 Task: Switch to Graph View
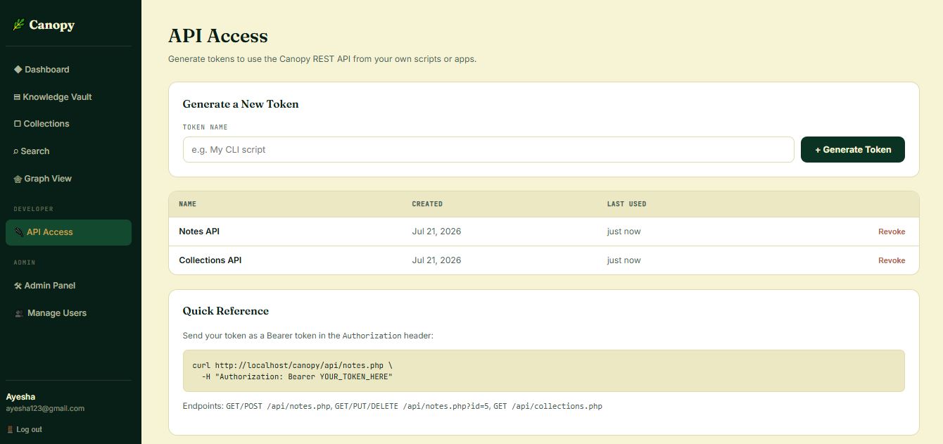pyautogui.click(x=68, y=179)
